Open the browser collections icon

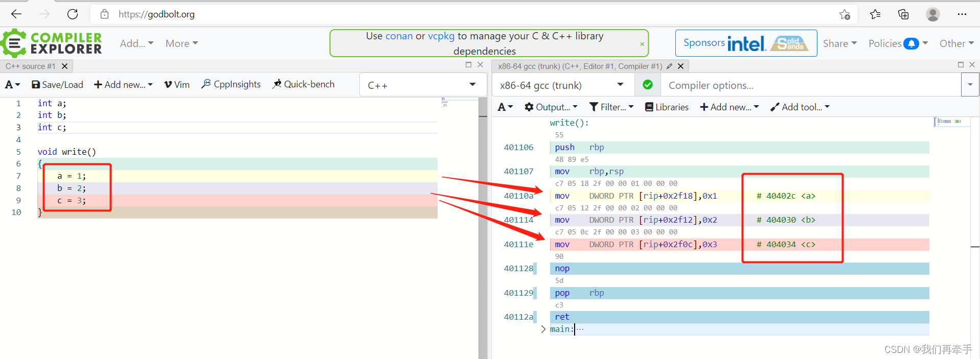pyautogui.click(x=903, y=14)
